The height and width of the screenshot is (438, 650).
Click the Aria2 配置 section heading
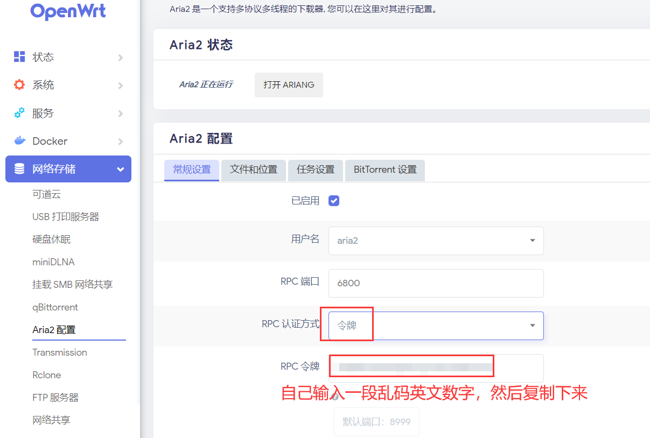201,138
